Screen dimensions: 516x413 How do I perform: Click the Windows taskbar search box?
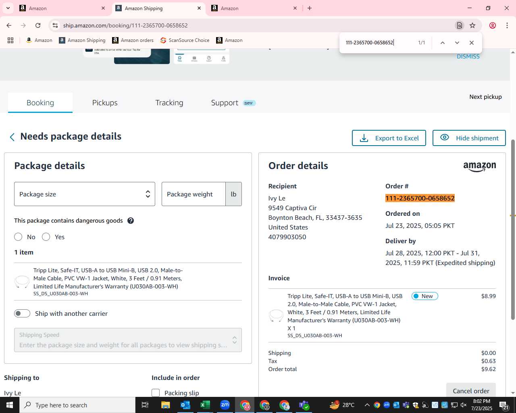click(x=77, y=405)
